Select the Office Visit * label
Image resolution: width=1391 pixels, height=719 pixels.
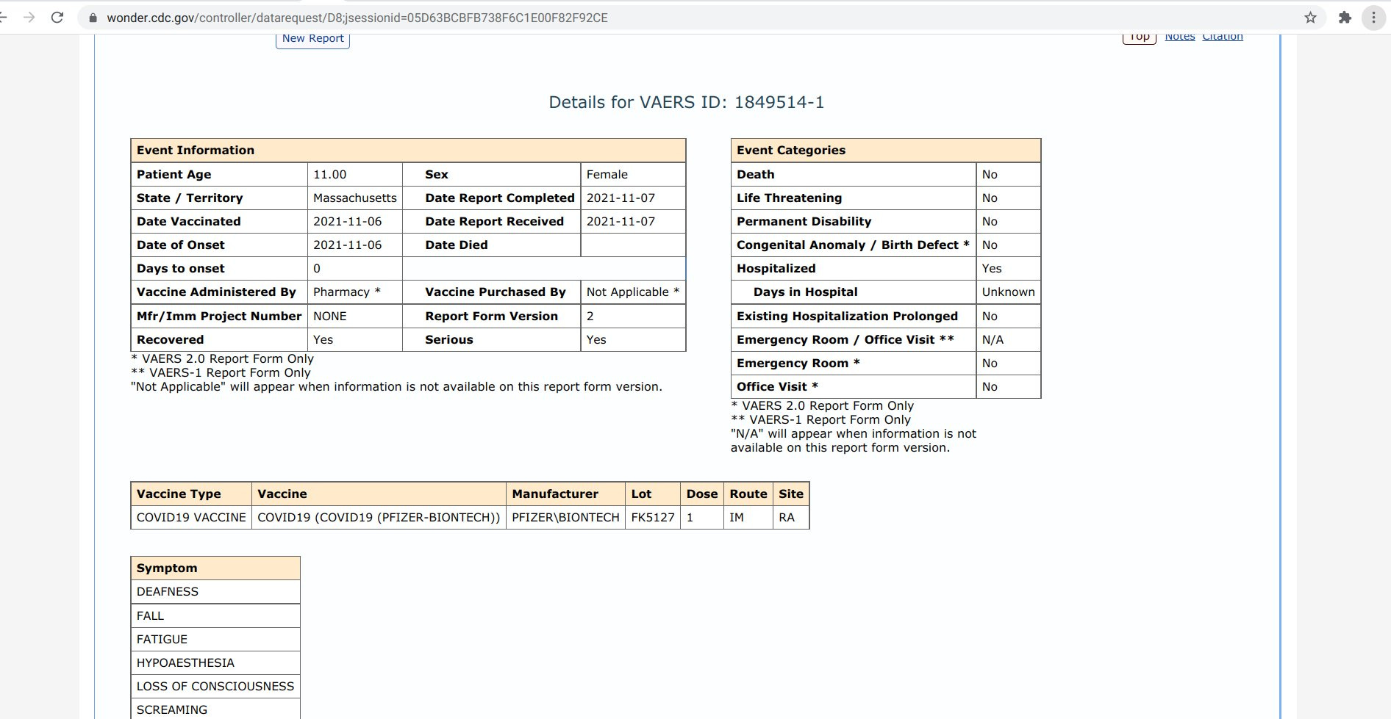[x=777, y=386]
